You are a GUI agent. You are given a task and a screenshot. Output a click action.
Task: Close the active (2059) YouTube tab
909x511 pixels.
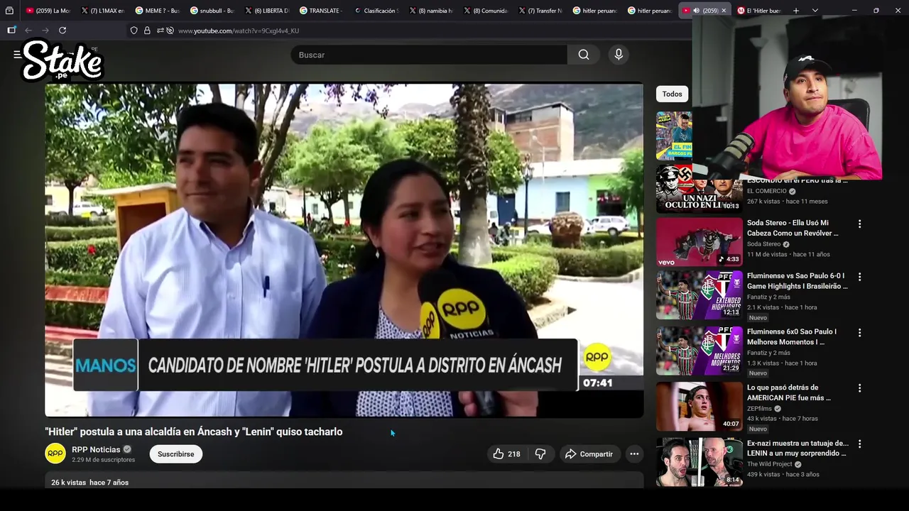coord(724,11)
